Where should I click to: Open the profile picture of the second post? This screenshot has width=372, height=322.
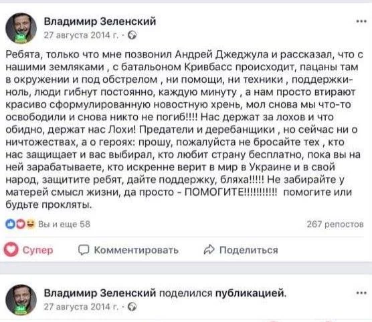pyautogui.click(x=21, y=300)
